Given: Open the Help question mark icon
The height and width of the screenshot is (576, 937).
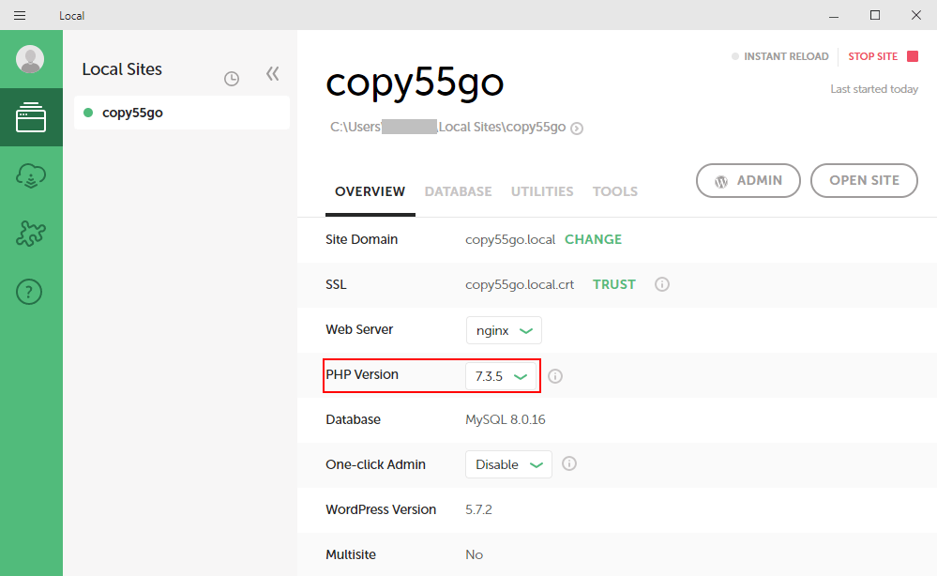Looking at the screenshot, I should point(30,293).
